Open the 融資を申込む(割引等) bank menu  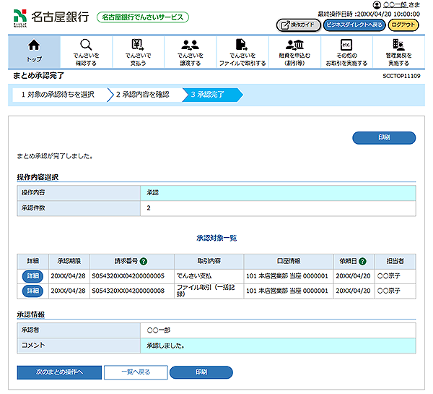[294, 51]
